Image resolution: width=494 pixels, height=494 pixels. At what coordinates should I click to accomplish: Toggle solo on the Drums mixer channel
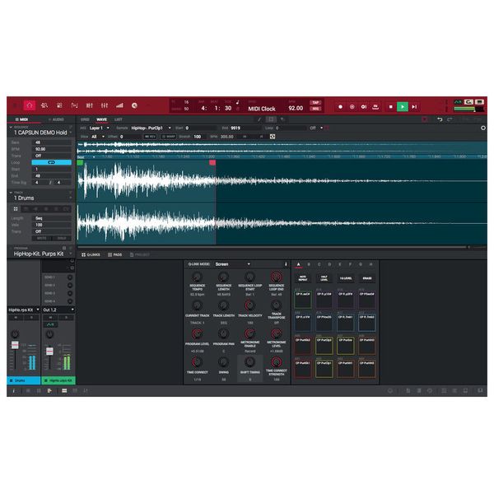[31, 318]
